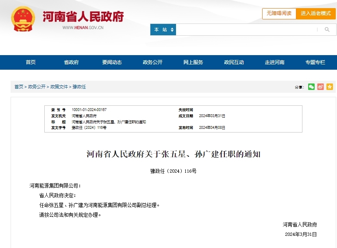Click inside the site search input field
Viewport: 337px width, 248px height.
[x=246, y=30]
